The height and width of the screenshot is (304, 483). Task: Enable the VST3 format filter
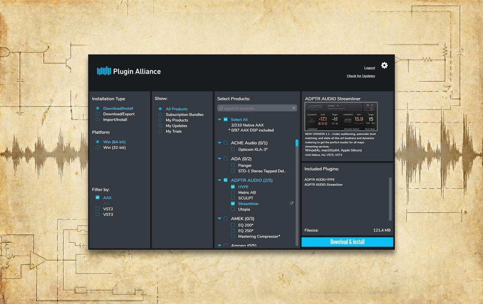point(97,215)
